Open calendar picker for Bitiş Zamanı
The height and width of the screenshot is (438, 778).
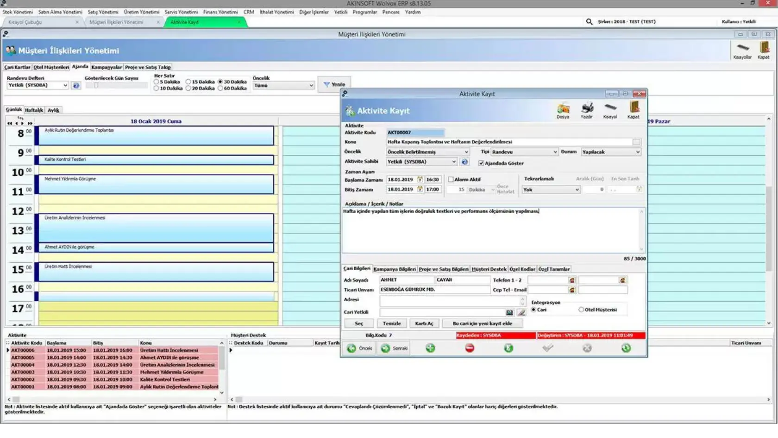click(x=420, y=189)
